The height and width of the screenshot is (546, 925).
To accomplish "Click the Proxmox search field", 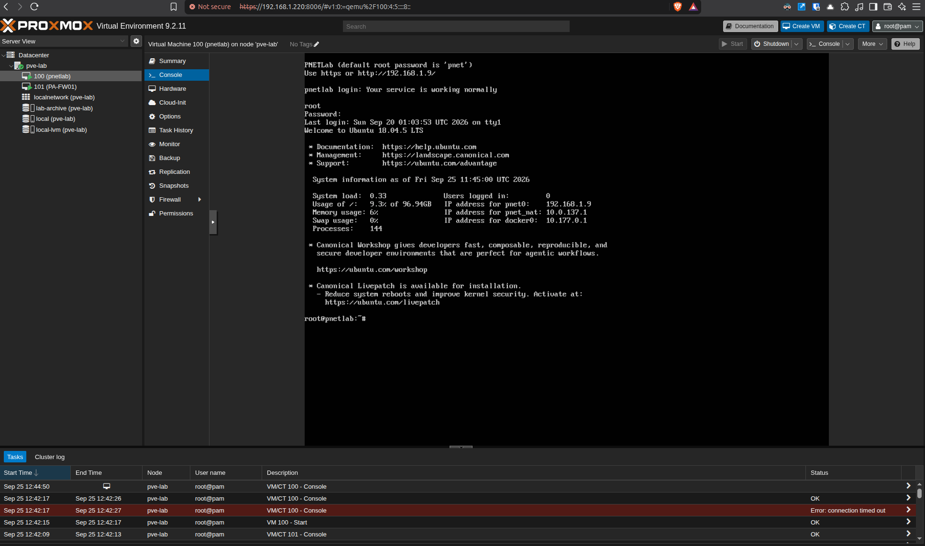I will click(456, 26).
